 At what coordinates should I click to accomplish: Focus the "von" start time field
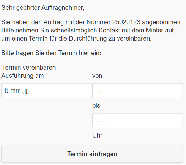tap(138, 91)
